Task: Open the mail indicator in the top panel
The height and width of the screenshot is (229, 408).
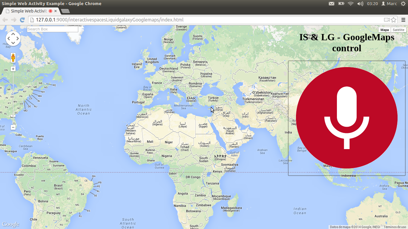Action: point(332,4)
